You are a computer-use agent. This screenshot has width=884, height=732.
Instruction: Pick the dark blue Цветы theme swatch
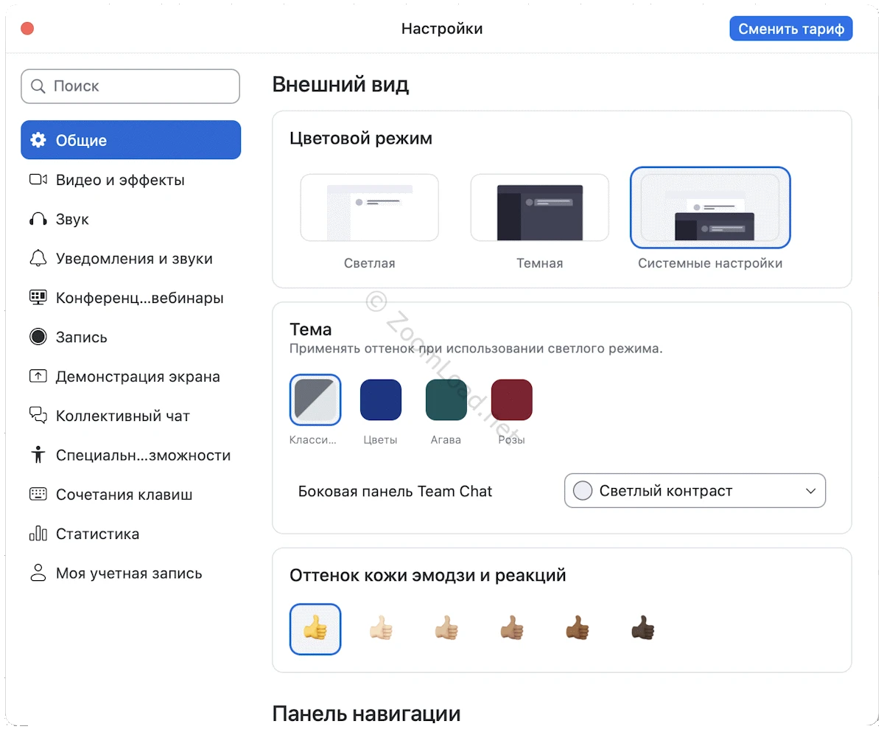point(380,400)
